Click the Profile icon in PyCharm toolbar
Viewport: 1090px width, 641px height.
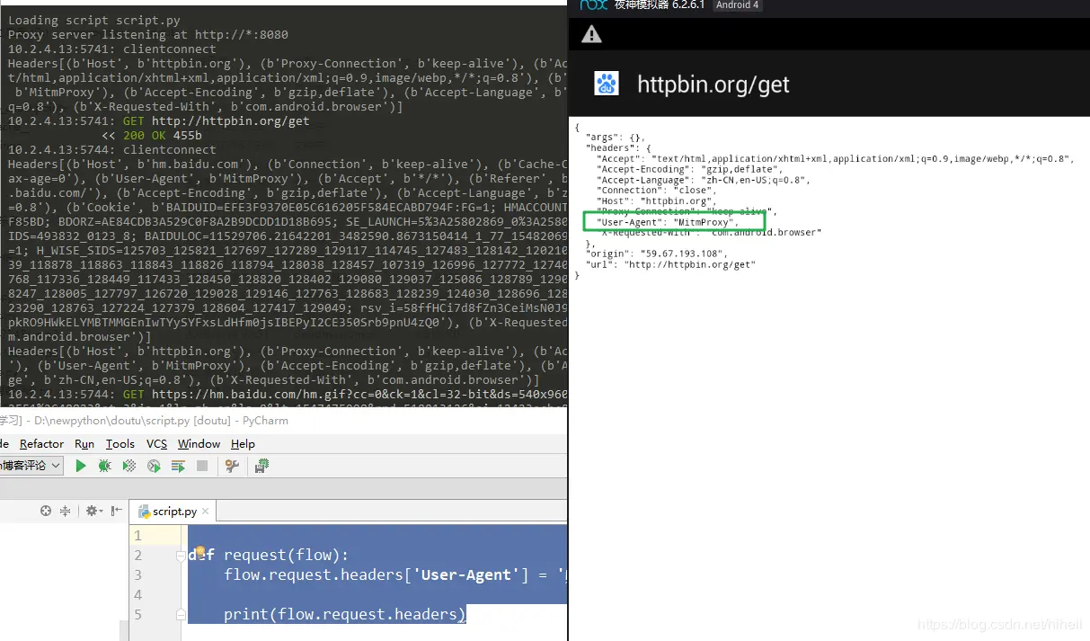pyautogui.click(x=154, y=466)
